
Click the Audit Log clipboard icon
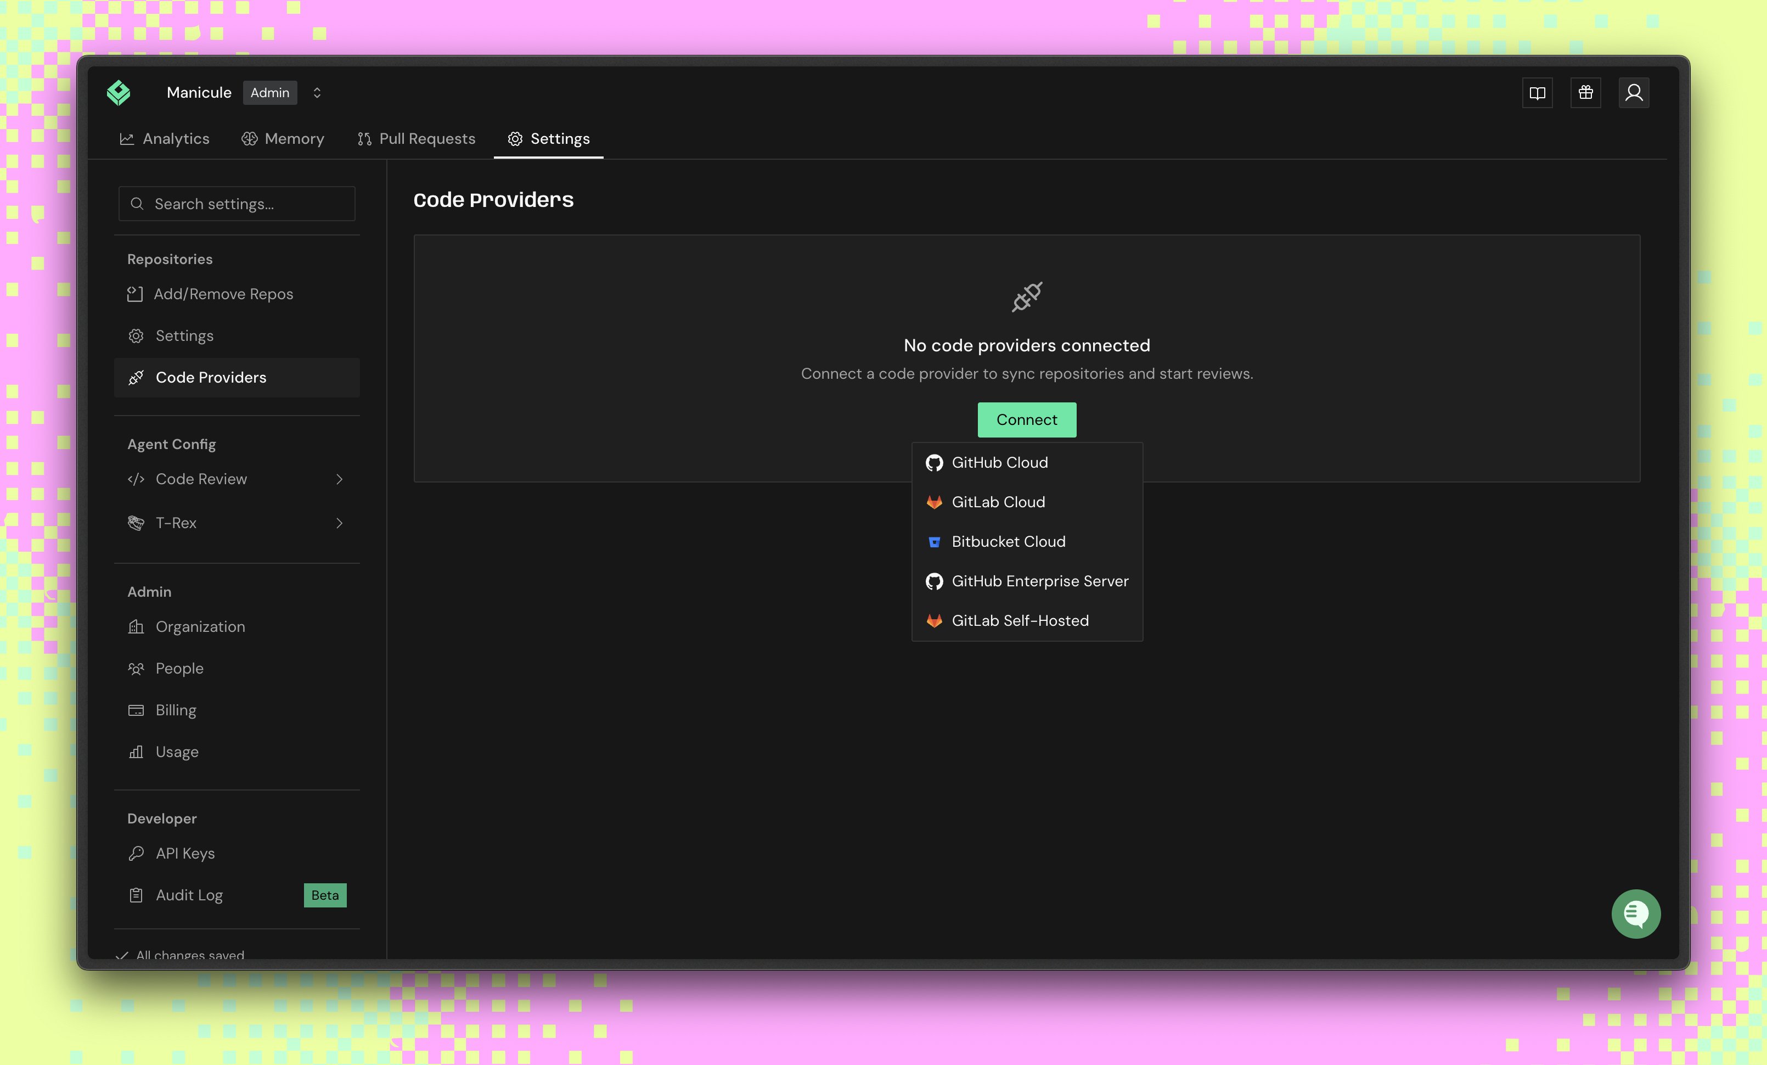(136, 895)
